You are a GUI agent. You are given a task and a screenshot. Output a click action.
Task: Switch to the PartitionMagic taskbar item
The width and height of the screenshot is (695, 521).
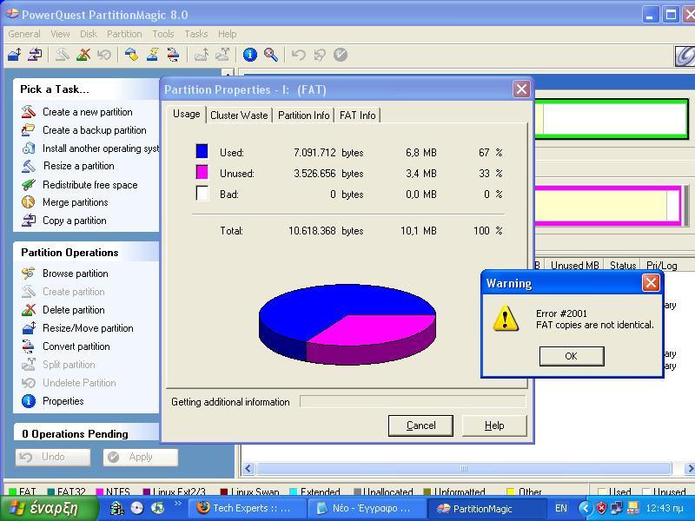point(486,508)
